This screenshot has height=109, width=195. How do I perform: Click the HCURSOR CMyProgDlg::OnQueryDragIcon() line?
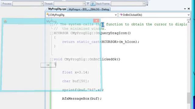[92, 33]
